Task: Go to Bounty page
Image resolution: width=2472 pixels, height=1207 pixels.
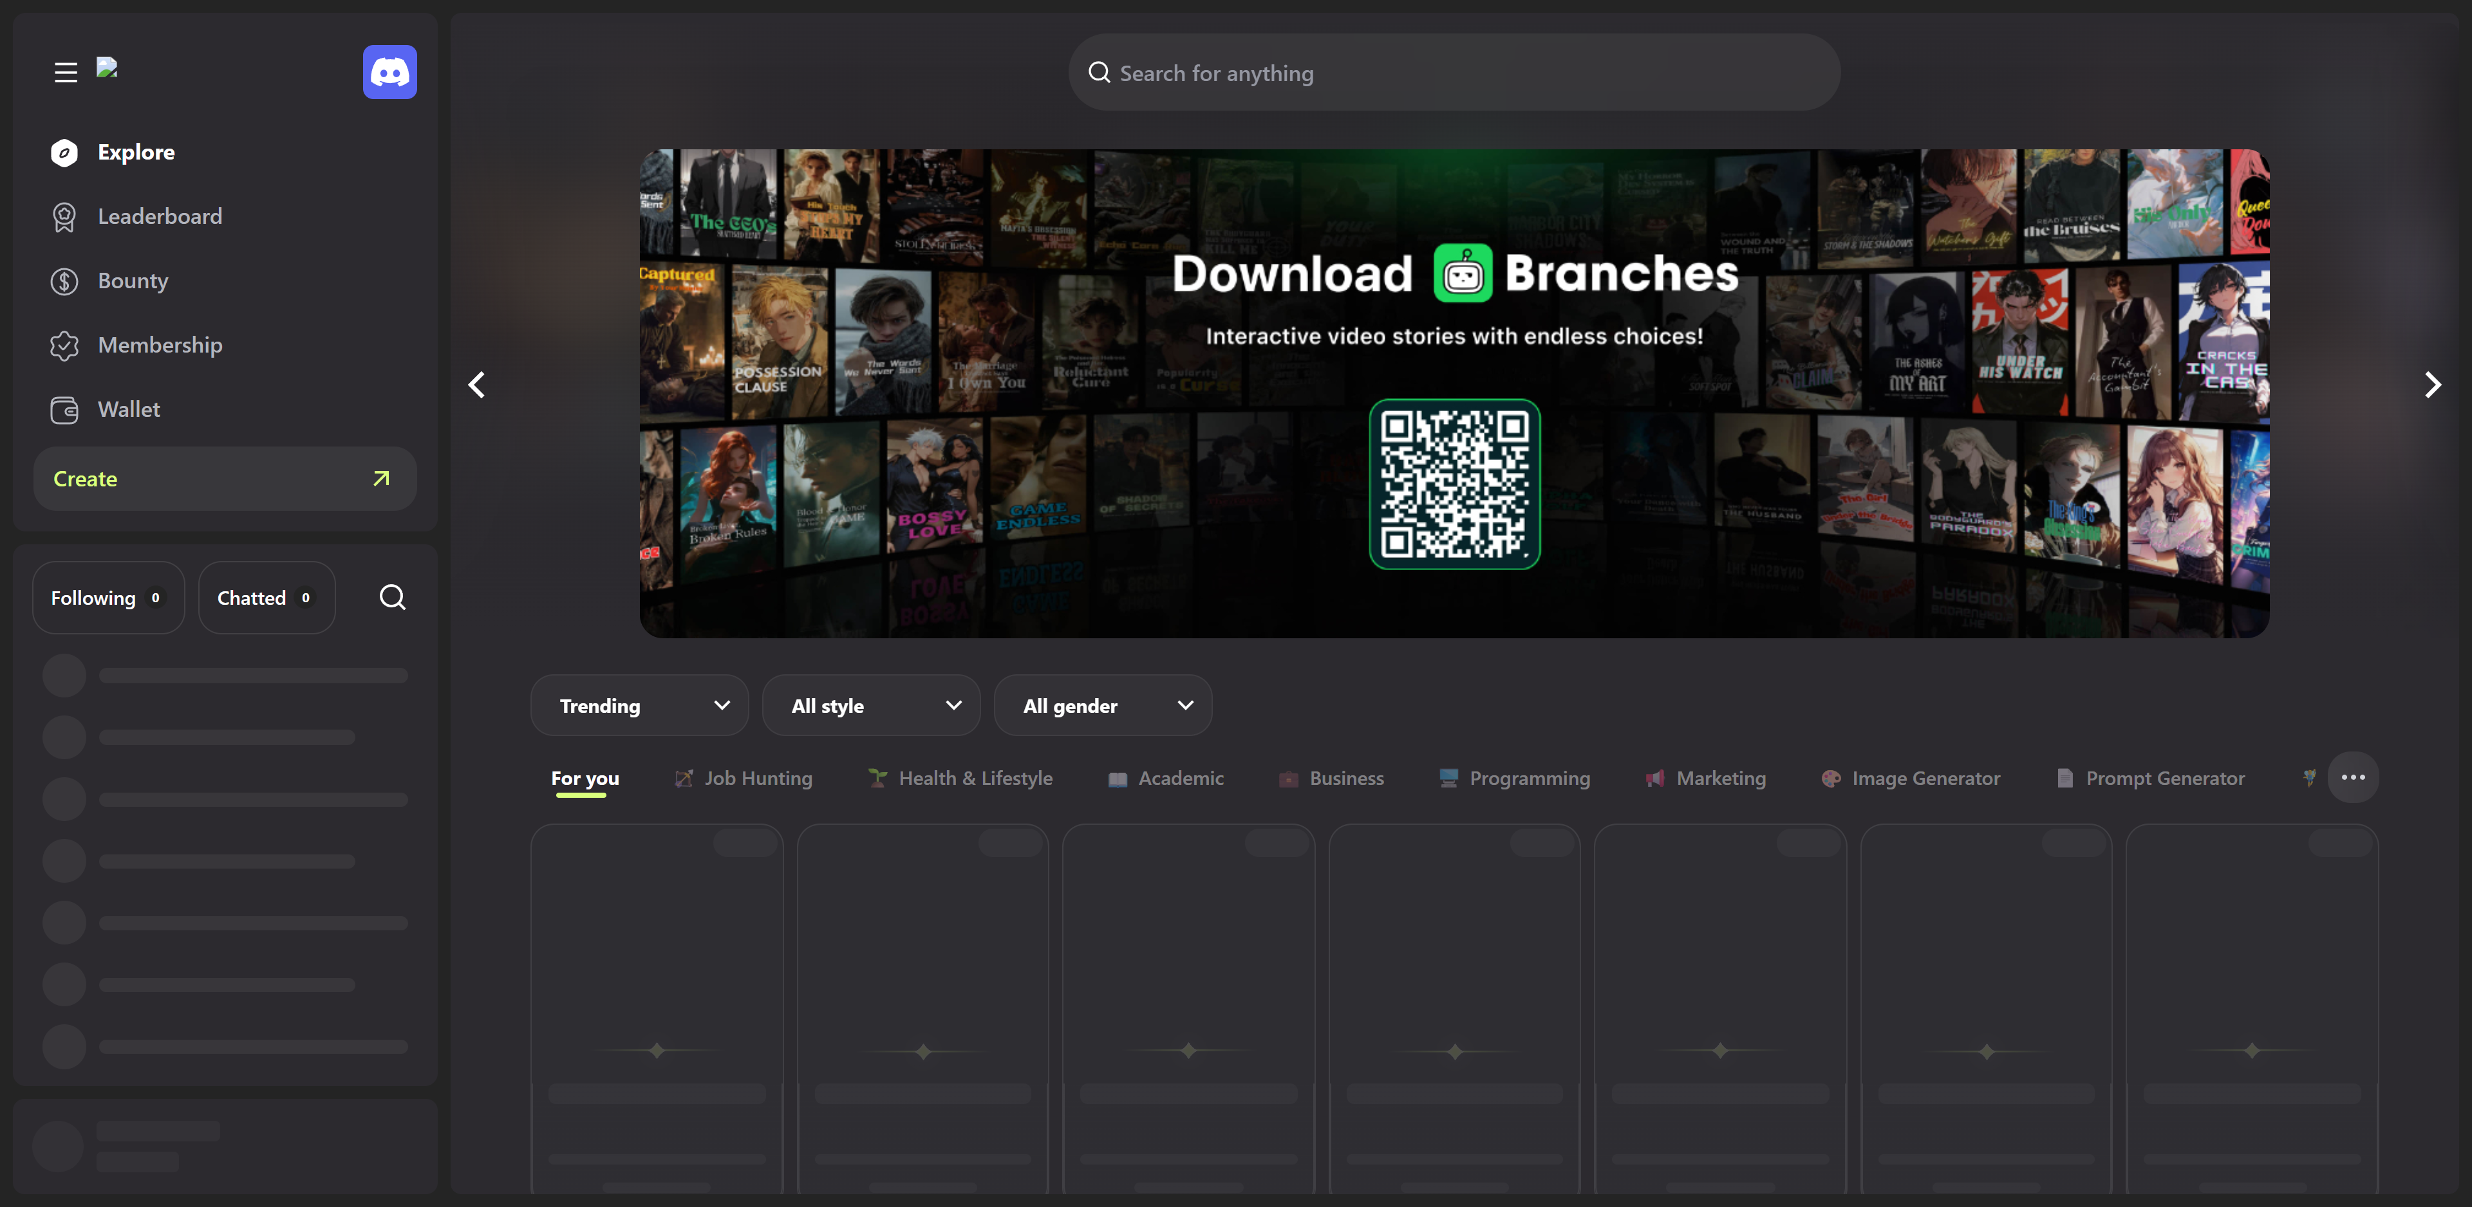Action: coord(133,281)
